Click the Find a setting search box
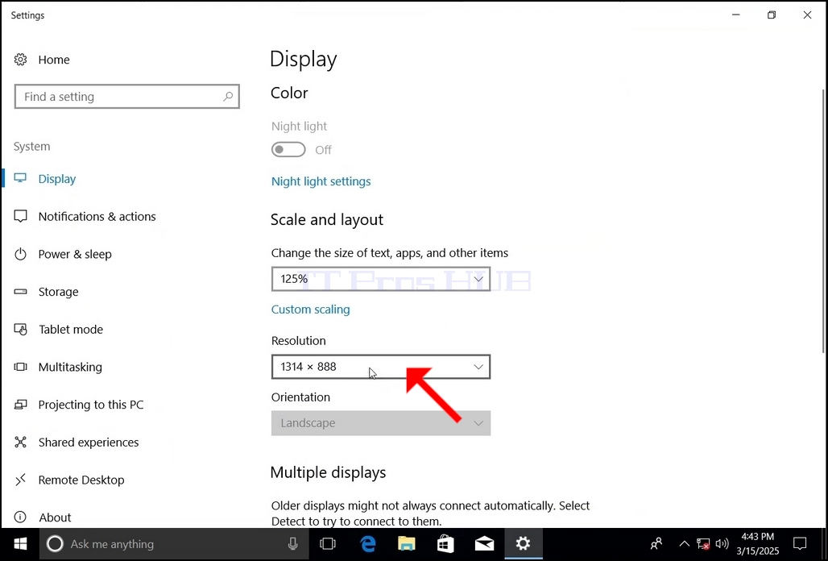The width and height of the screenshot is (828, 561). tap(126, 97)
